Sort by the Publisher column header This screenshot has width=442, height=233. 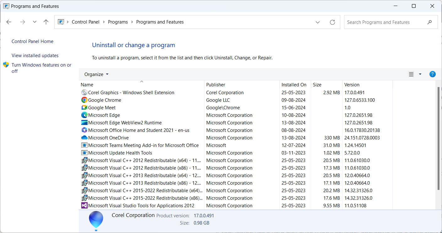click(242, 85)
